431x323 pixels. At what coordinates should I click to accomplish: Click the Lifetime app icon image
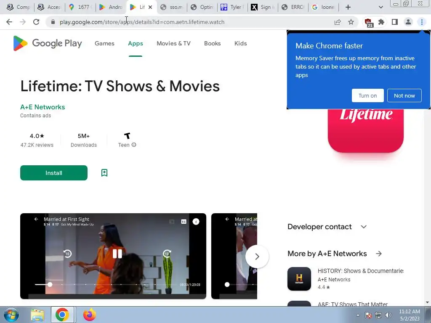[x=366, y=130]
